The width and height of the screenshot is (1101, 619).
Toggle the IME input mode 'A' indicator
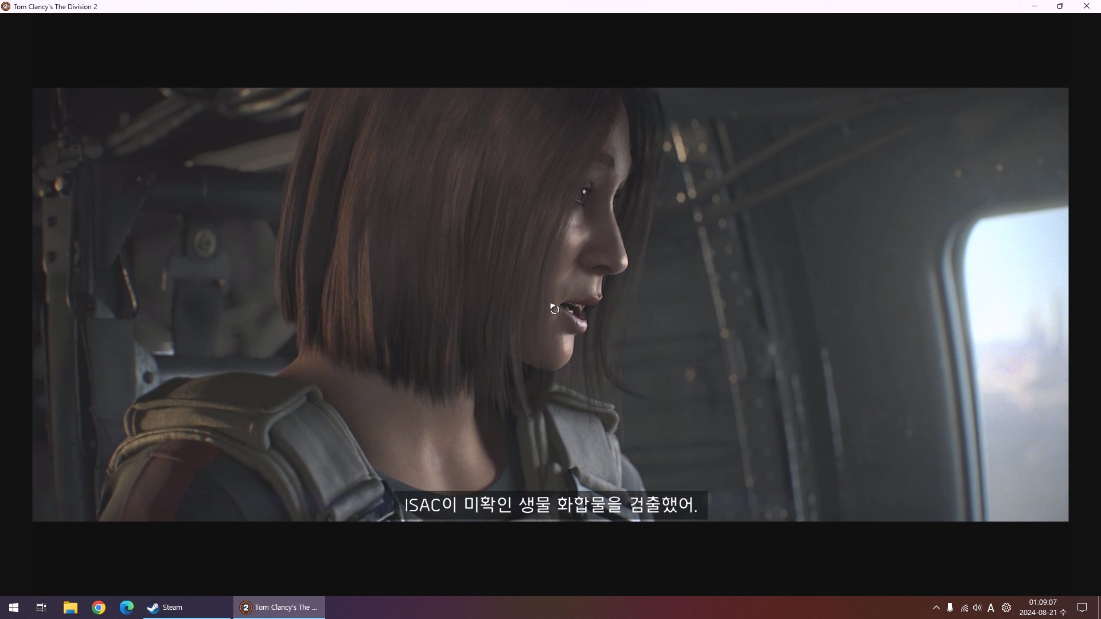point(991,608)
